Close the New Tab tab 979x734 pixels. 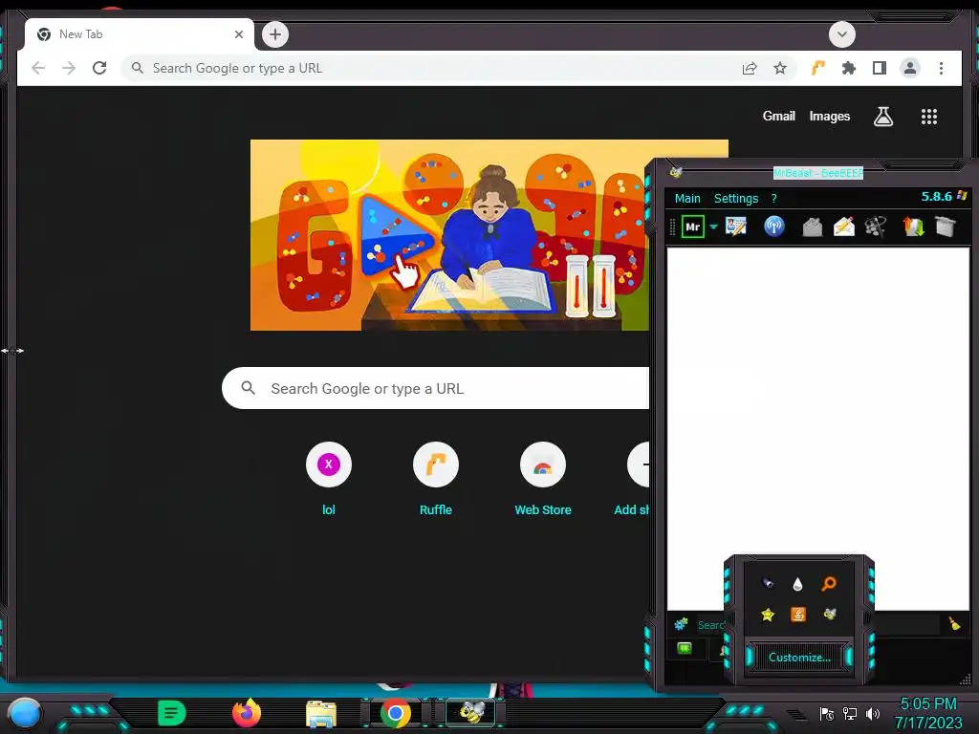238,34
